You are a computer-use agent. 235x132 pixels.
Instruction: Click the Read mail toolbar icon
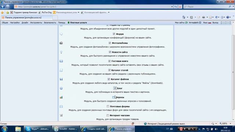click(x=199, y=17)
